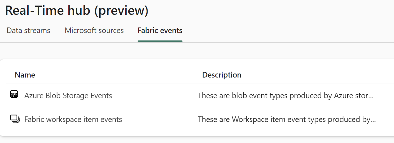The height and width of the screenshot is (143, 394).
Task: Open Fabric workspace item events
Action: 73,119
